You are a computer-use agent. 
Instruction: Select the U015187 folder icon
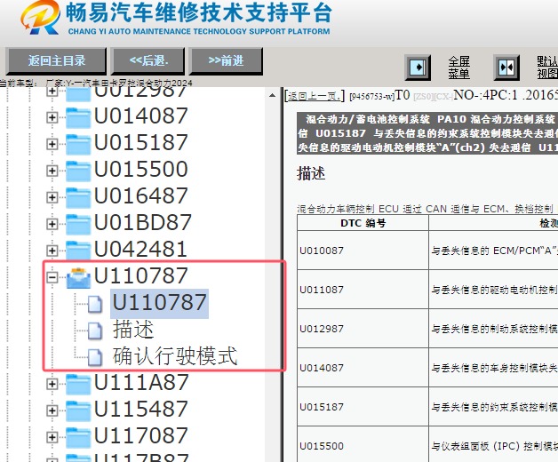(x=78, y=144)
